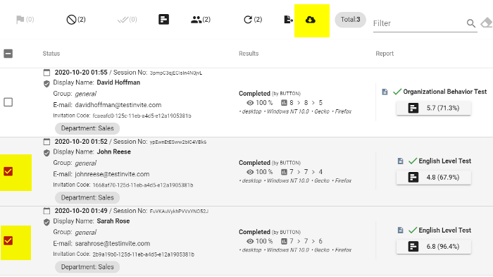Click the search magnifier in the Filter field
Screen dimensions: 493x277
471,23
